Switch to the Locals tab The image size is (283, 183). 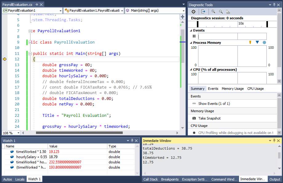point(20,179)
